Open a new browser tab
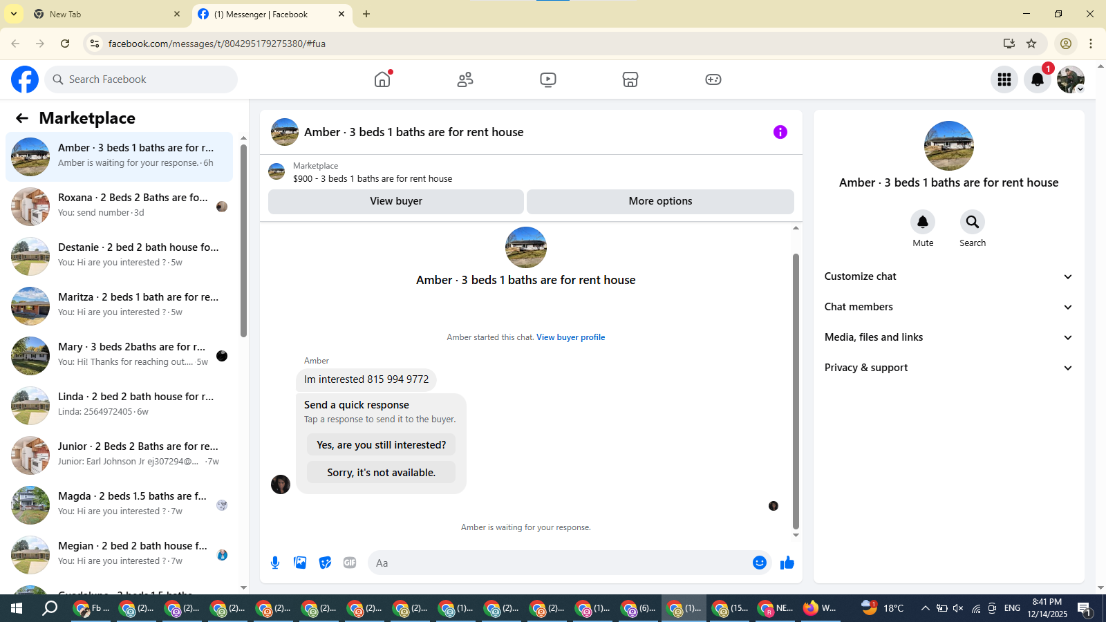This screenshot has height=622, width=1106. coord(366,14)
